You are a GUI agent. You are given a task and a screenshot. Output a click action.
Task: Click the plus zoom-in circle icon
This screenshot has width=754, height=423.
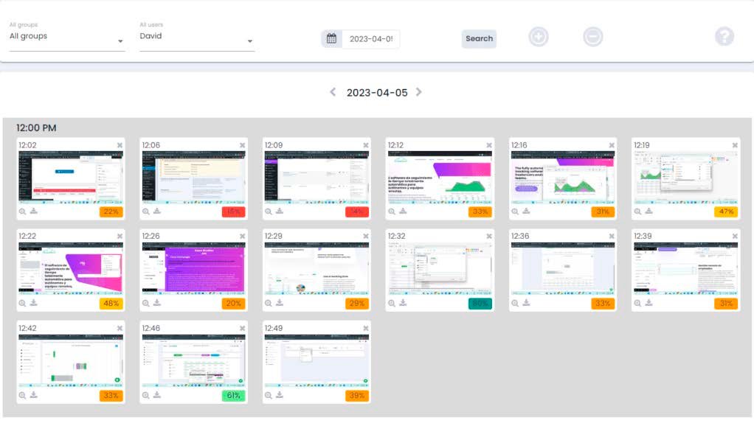(539, 37)
